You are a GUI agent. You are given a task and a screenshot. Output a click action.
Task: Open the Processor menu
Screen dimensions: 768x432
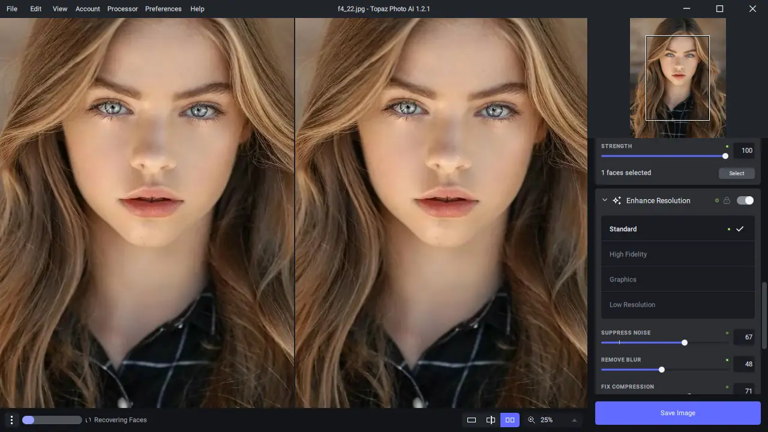pyautogui.click(x=122, y=9)
